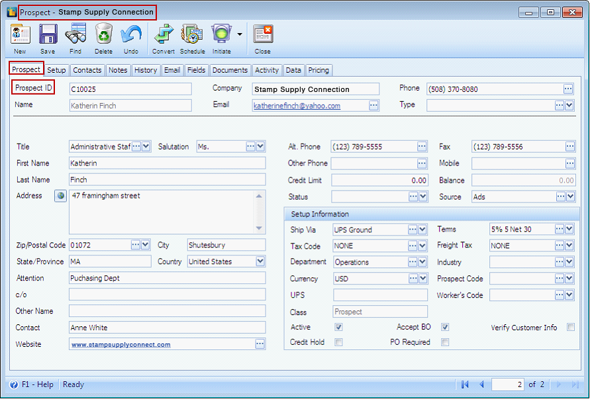Expand the Department dropdown
The height and width of the screenshot is (399, 590).
[x=422, y=262]
